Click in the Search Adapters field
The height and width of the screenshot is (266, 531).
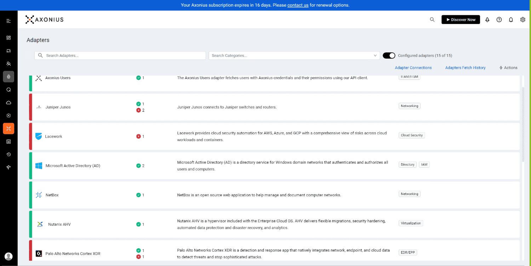click(120, 56)
